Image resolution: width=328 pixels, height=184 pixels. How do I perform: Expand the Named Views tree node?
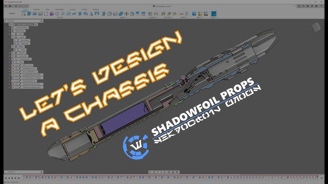tap(10, 31)
